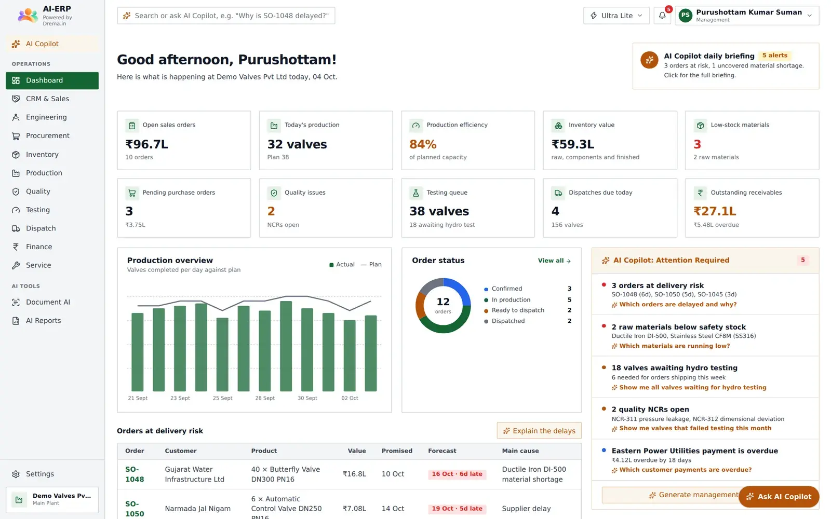Click the Confirmed blue legend dot
The image size is (831, 519).
(486, 289)
